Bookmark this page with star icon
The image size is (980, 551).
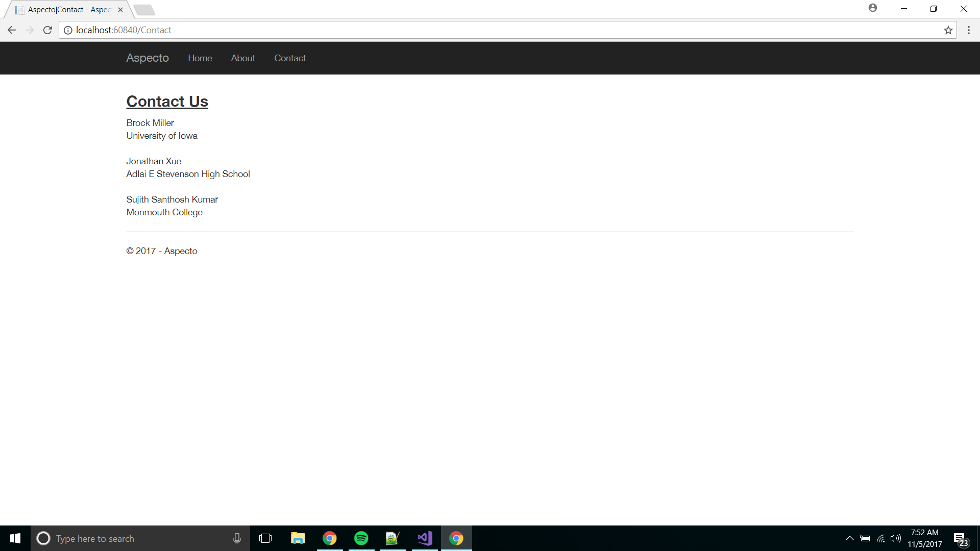coord(948,30)
